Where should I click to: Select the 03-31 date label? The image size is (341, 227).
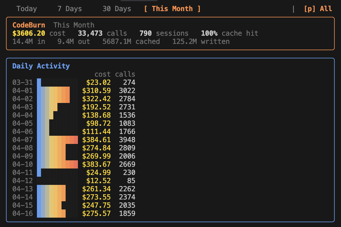[23, 82]
